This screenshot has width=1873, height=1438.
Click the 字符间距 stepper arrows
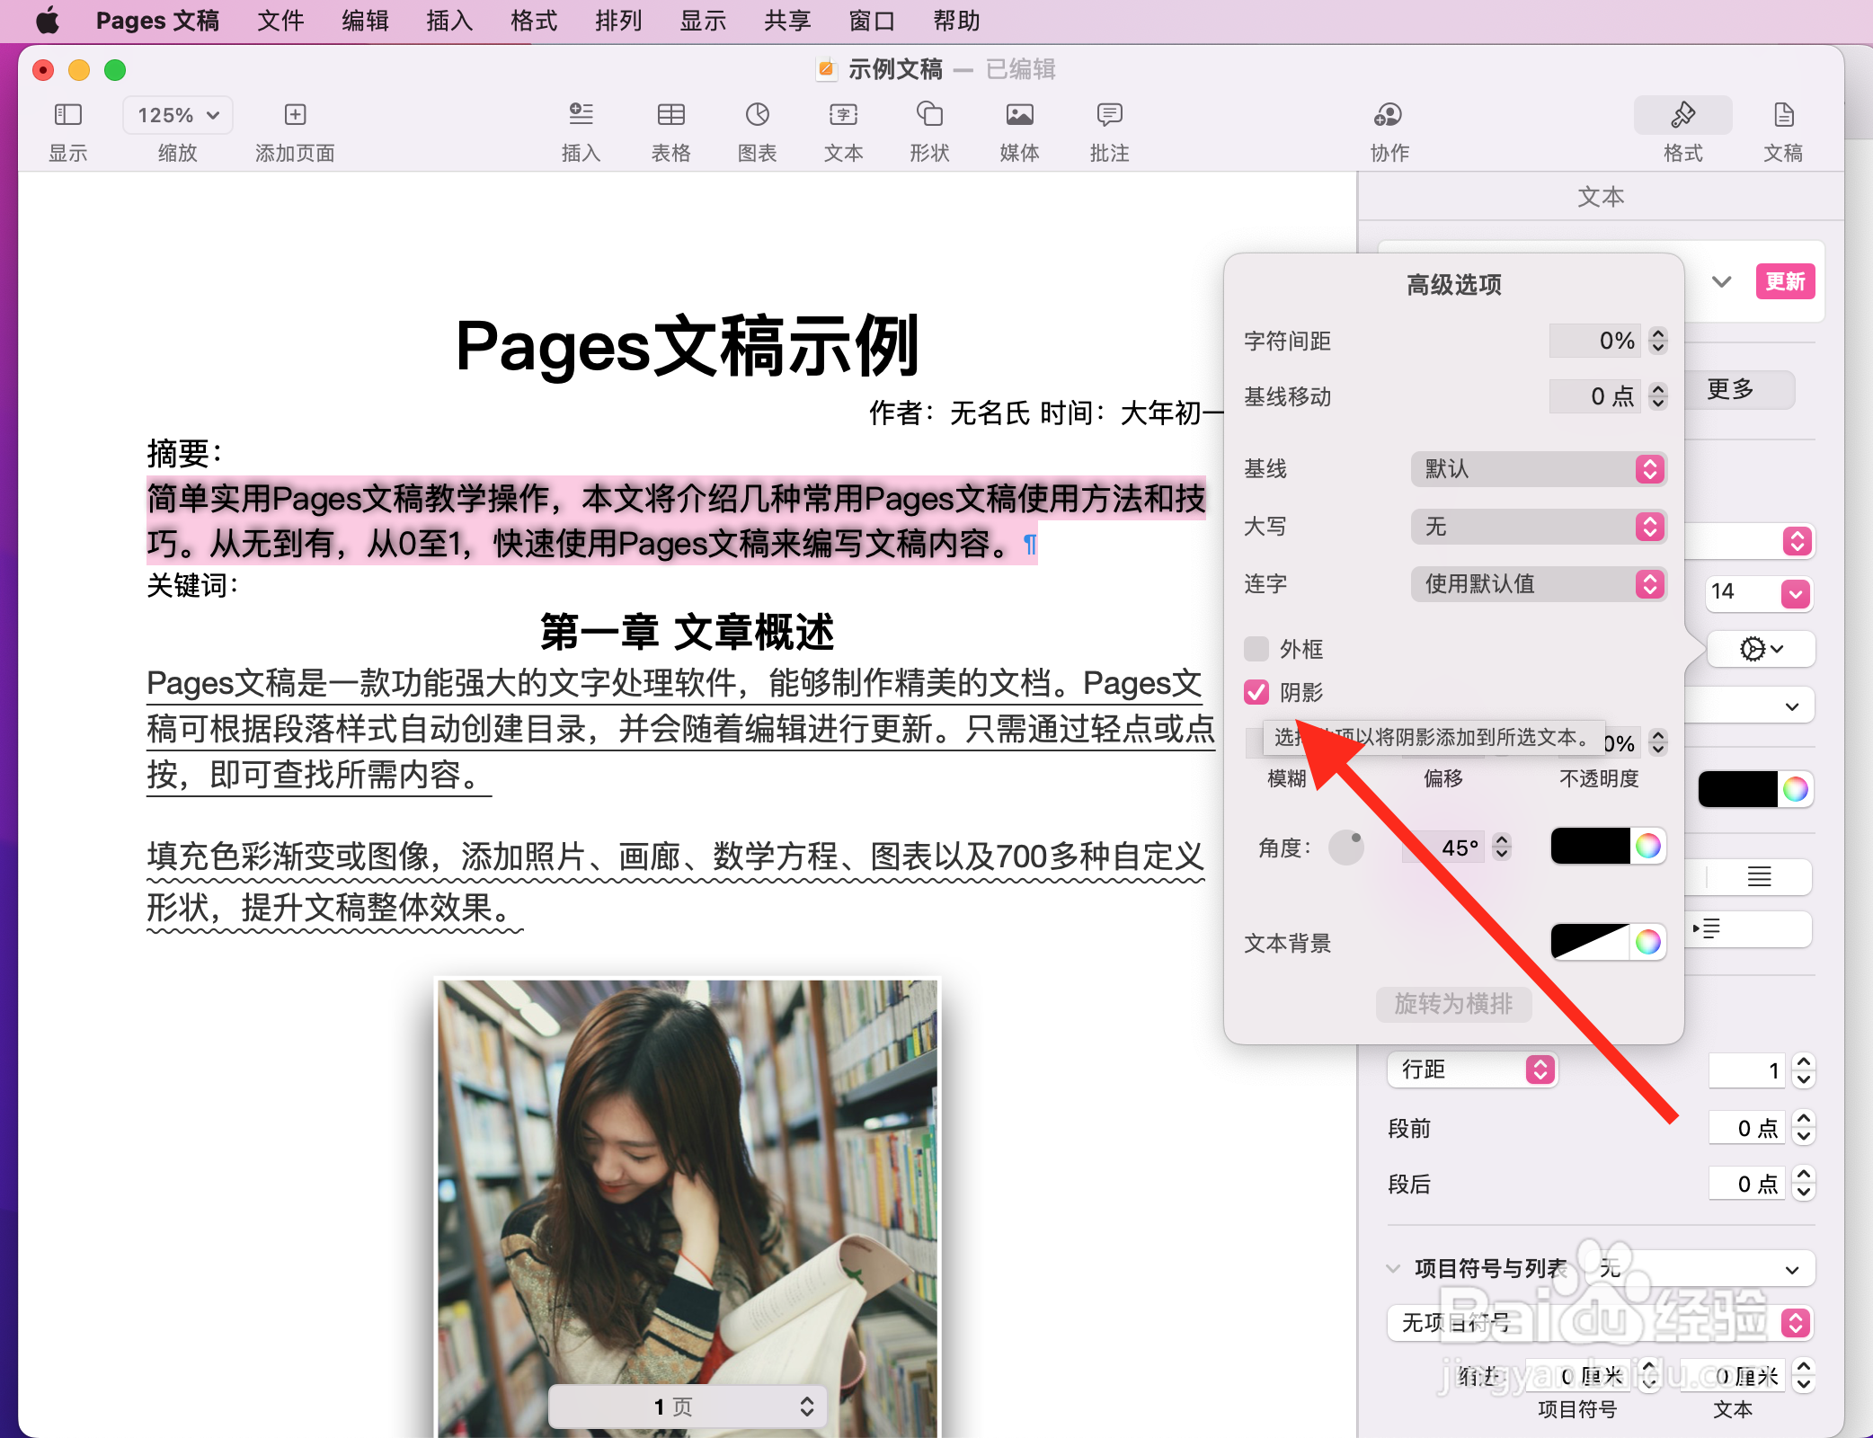pyautogui.click(x=1658, y=341)
